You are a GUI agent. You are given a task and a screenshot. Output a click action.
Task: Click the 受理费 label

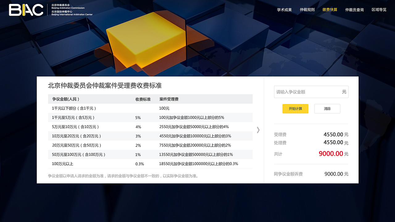click(280, 135)
